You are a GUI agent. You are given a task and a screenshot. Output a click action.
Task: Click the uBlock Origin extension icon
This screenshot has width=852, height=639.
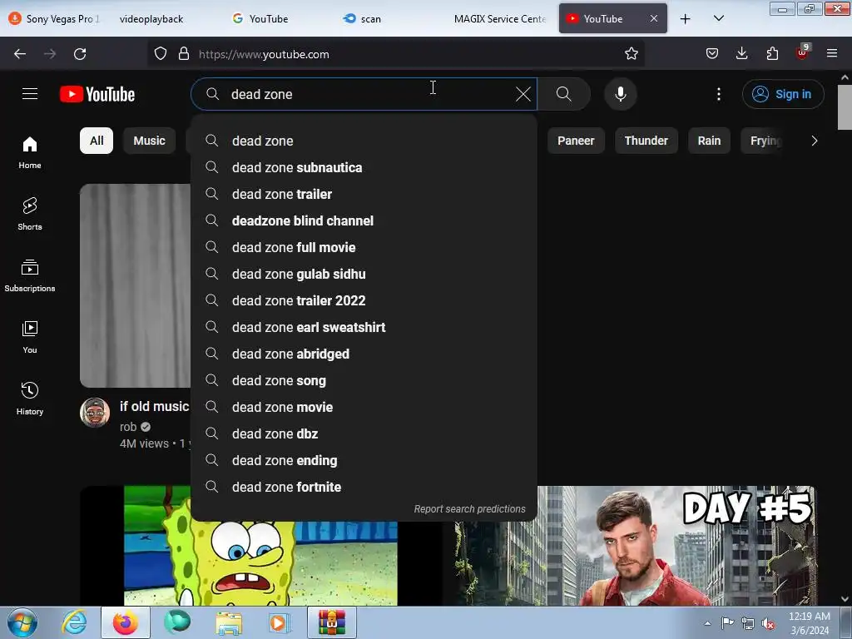coord(802,52)
